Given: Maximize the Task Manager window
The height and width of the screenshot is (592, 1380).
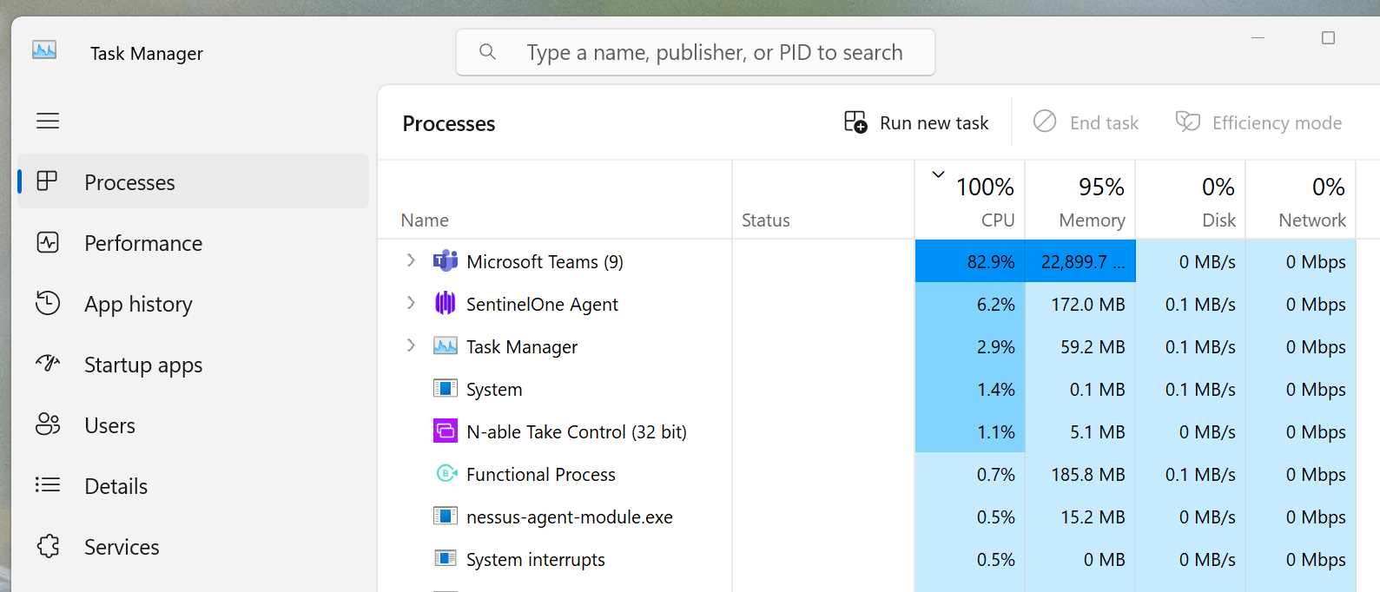Looking at the screenshot, I should (x=1328, y=38).
